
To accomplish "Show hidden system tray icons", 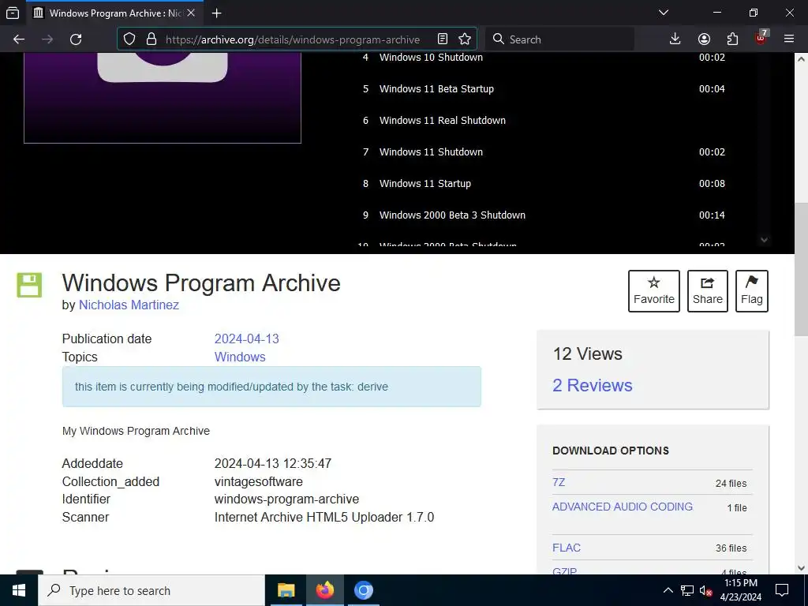I will pyautogui.click(x=668, y=590).
